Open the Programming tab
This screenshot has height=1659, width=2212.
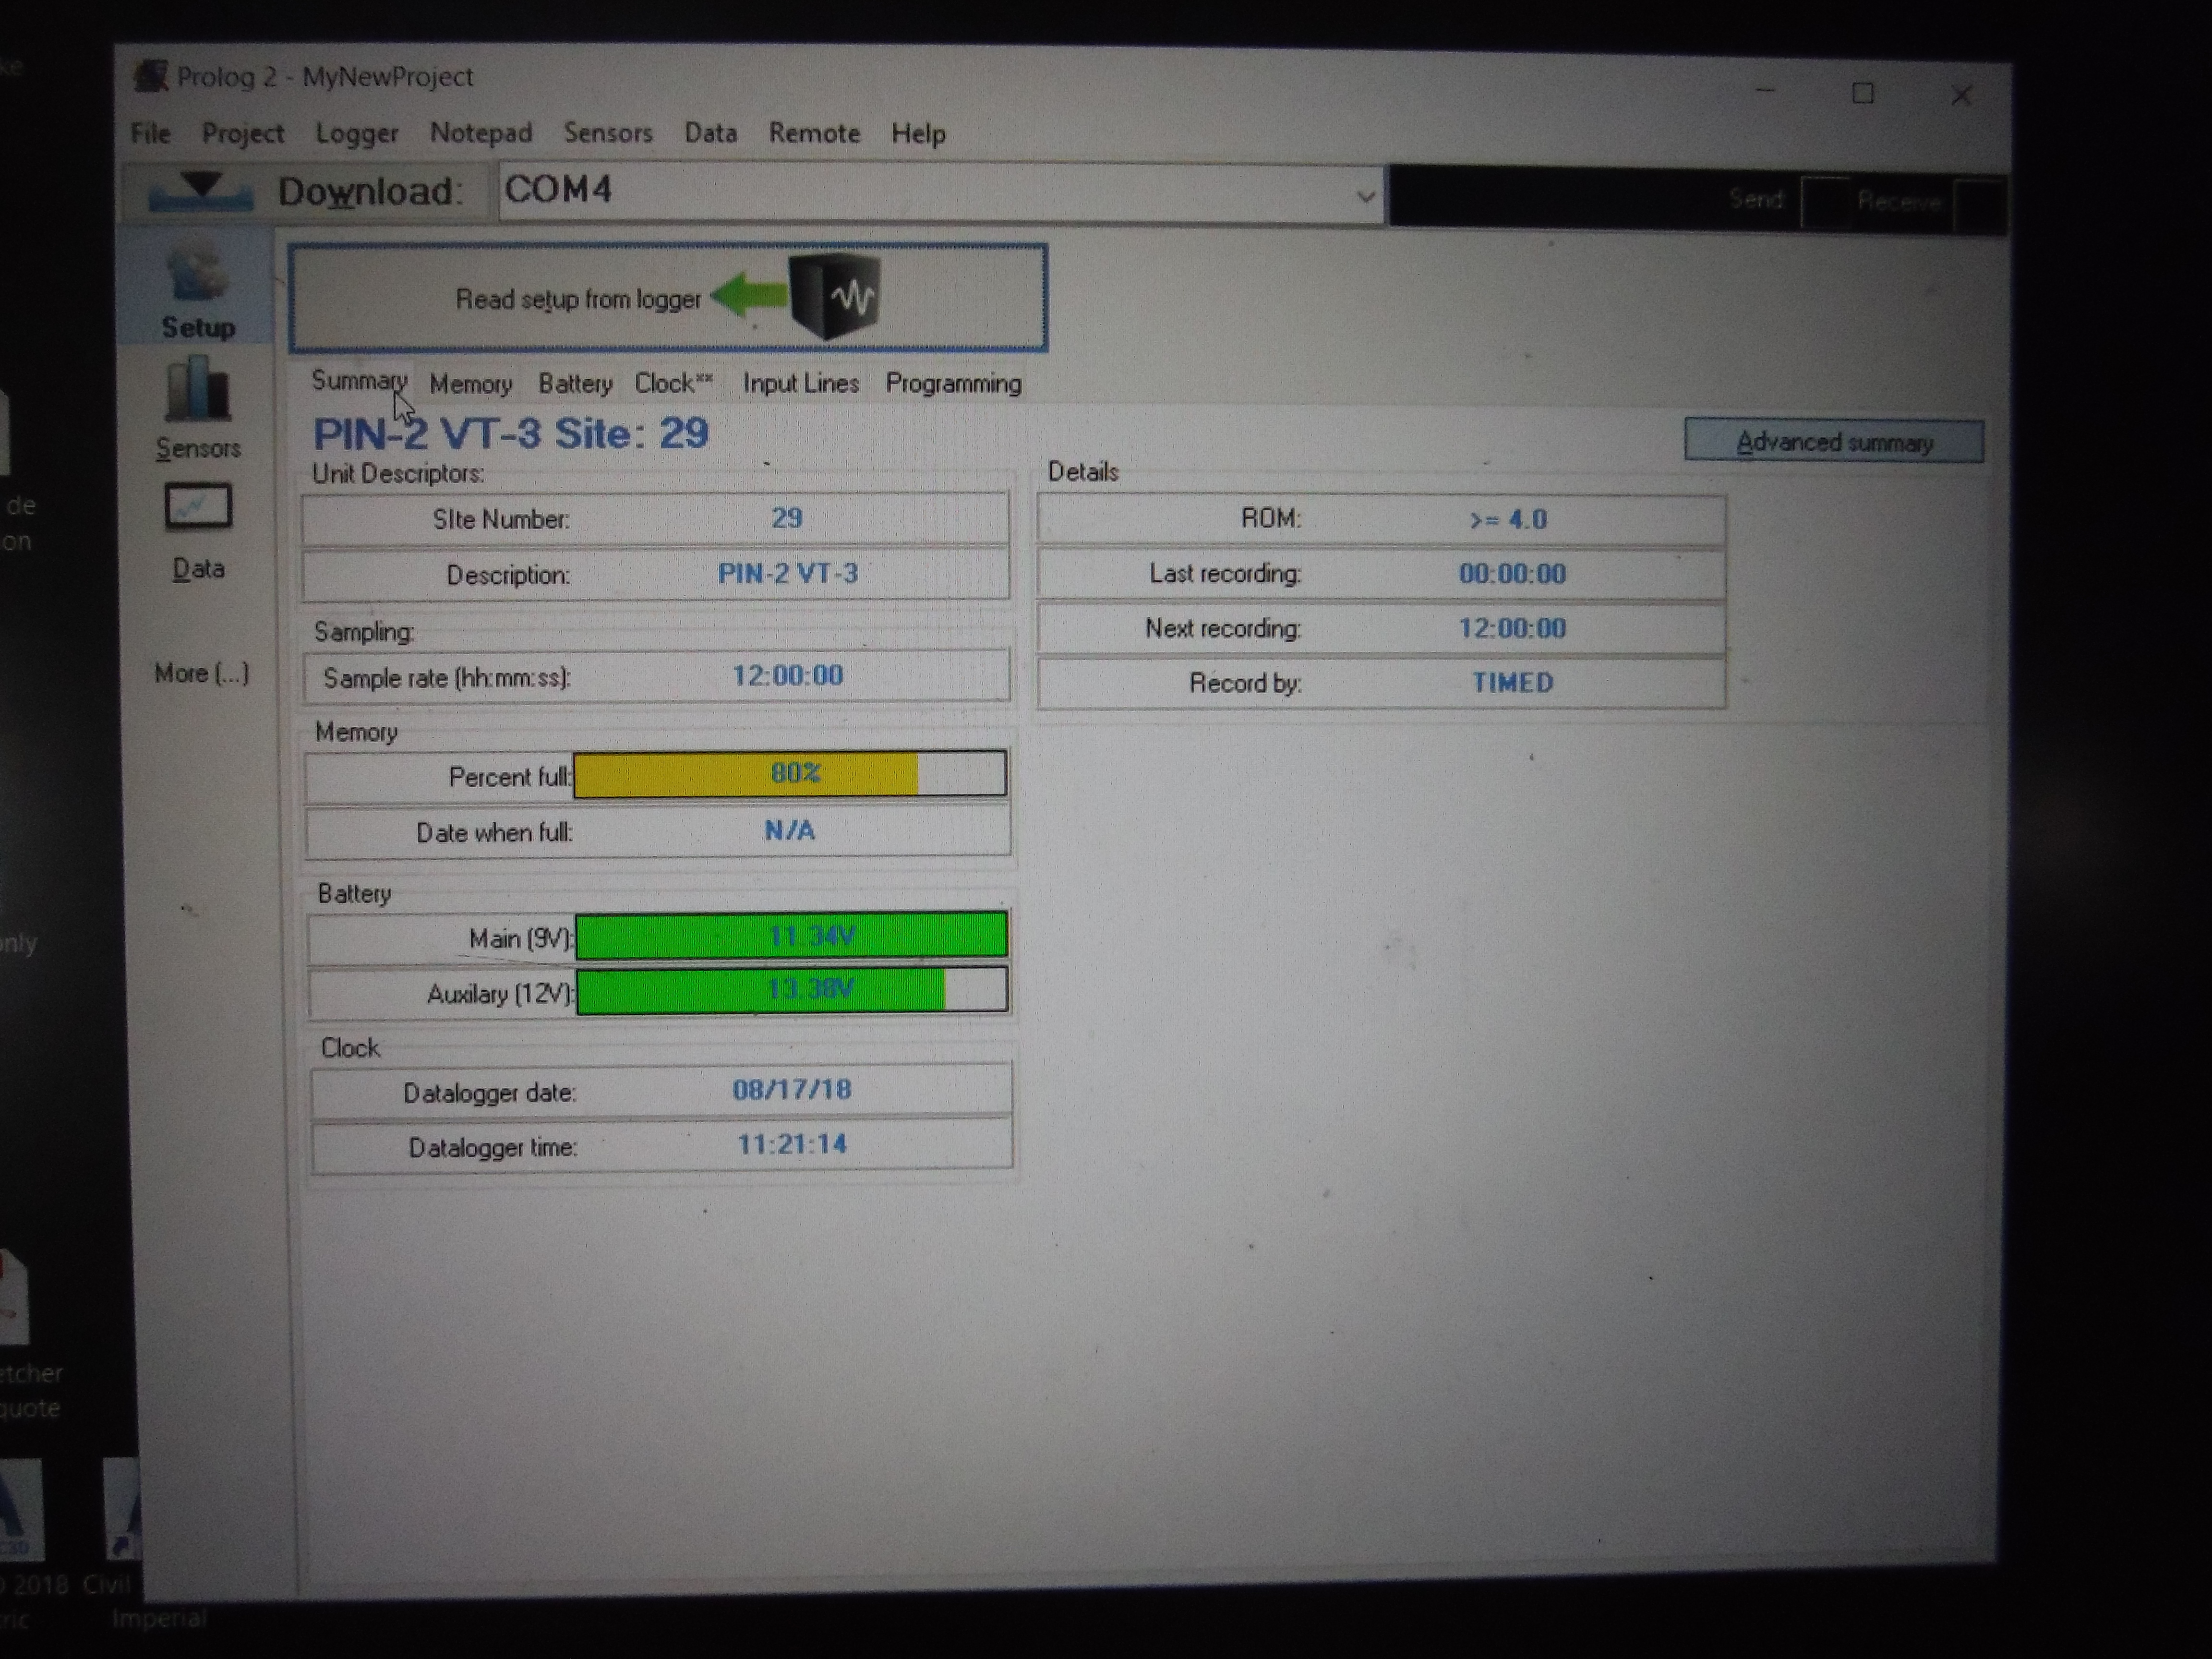953,384
